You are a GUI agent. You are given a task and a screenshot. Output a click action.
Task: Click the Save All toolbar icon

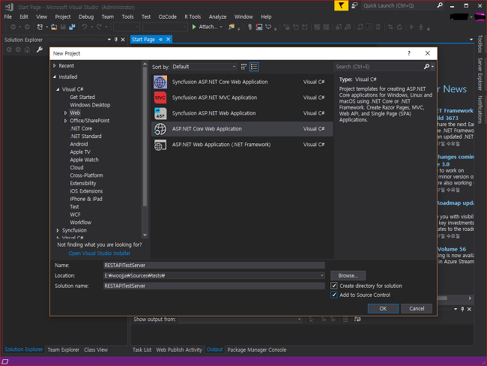click(72, 27)
